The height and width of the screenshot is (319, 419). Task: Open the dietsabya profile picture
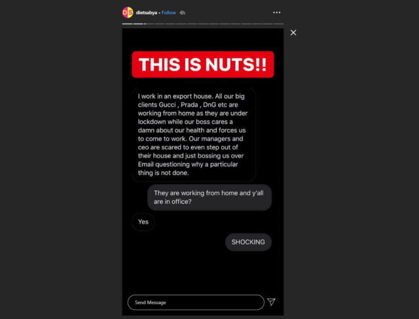pos(128,12)
